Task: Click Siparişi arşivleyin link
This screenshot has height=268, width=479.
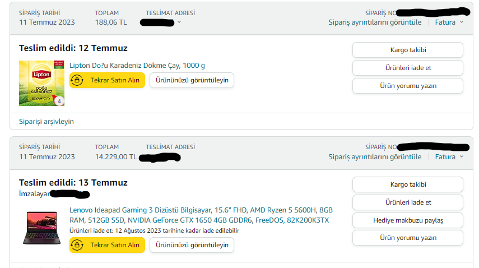Action: pyautogui.click(x=46, y=121)
